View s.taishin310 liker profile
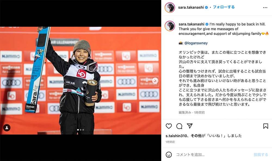This screenshot has height=161, width=272. coord(176,136)
